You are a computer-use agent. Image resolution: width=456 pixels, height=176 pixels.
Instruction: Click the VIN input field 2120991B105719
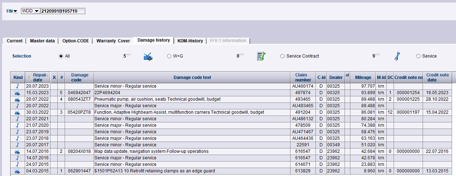[x=63, y=11]
